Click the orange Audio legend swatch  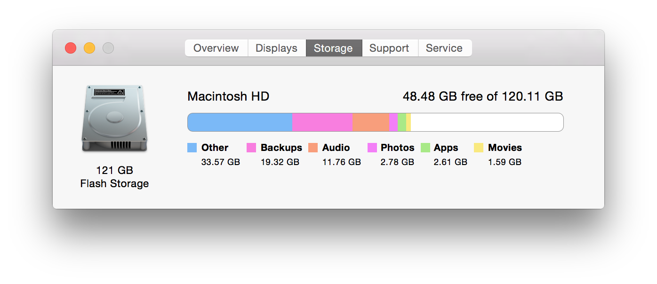coord(313,148)
